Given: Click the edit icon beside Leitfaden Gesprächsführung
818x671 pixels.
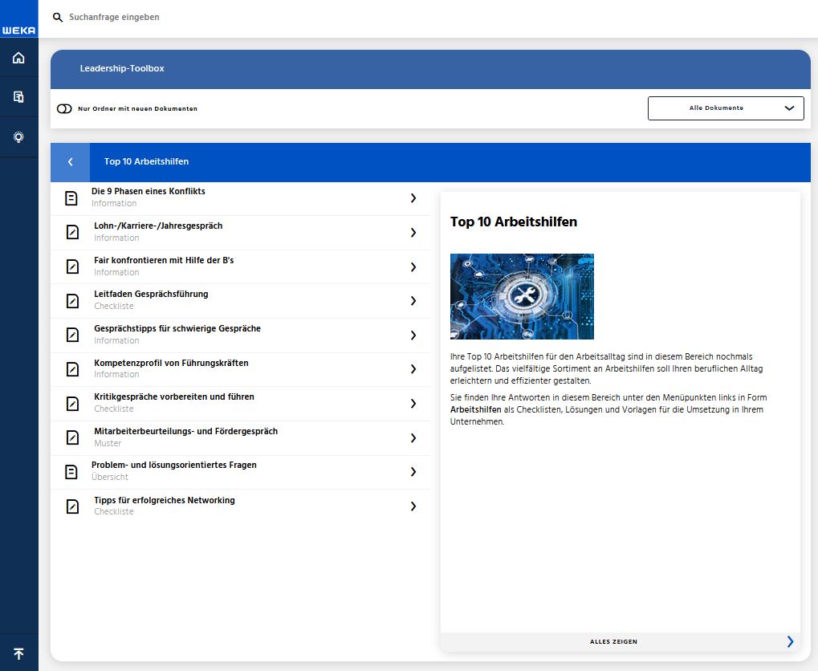Looking at the screenshot, I should click(x=72, y=300).
